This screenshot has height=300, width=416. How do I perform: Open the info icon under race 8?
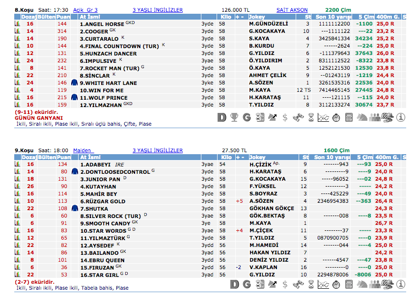tap(400, 117)
